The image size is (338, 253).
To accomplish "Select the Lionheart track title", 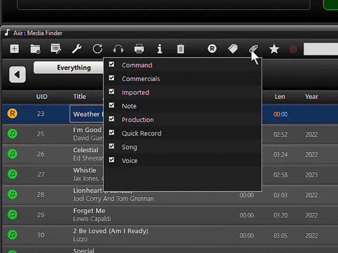I will (x=87, y=190).
